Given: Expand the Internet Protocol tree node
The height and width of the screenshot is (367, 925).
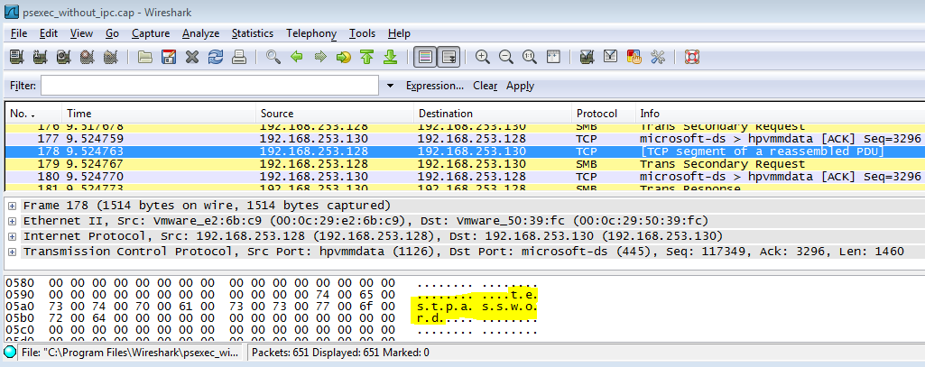Looking at the screenshot, I should click(13, 237).
